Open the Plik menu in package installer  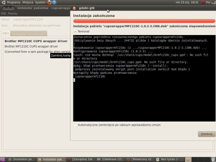pos(3,13)
